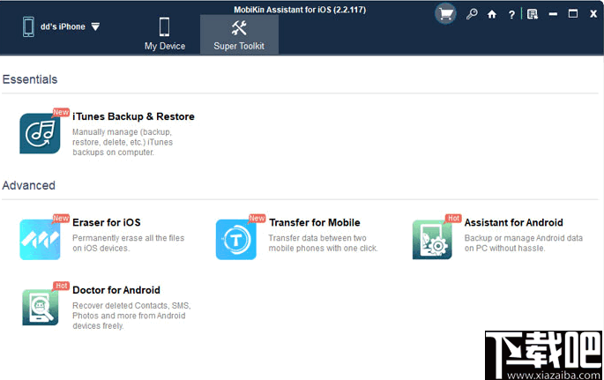
Task: Click 'Transfer data between two mobile phones' description
Action: [x=324, y=243]
